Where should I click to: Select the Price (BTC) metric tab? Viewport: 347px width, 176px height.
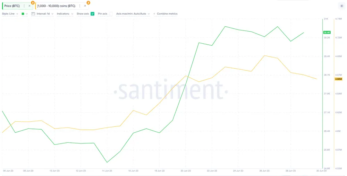tap(12, 6)
